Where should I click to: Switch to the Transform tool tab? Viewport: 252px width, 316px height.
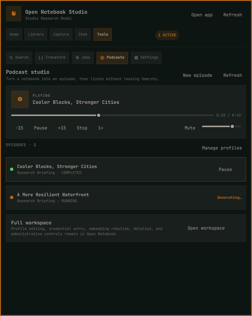coord(52,58)
